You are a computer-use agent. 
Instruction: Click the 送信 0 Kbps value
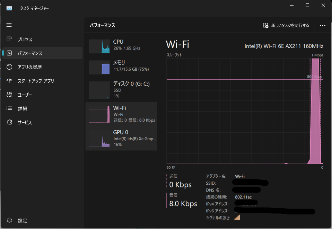(x=180, y=185)
